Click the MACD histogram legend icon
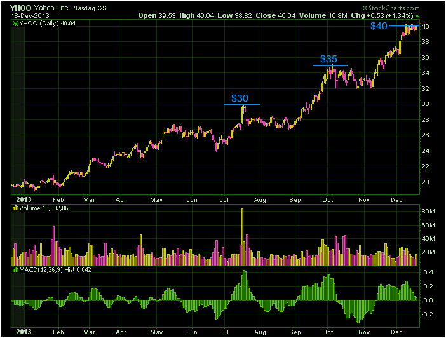Screen dimensions: 446x338 16,270
